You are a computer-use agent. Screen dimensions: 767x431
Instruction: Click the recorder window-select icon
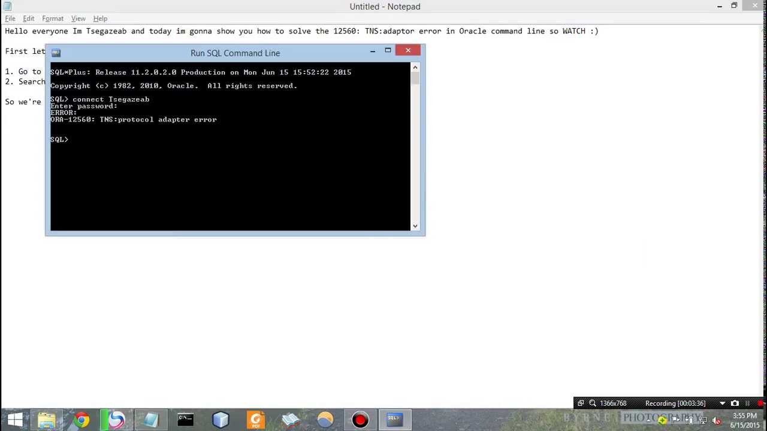point(581,403)
